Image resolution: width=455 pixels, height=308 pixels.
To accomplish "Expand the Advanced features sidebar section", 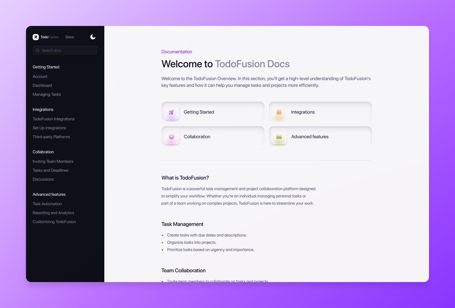I will click(49, 194).
